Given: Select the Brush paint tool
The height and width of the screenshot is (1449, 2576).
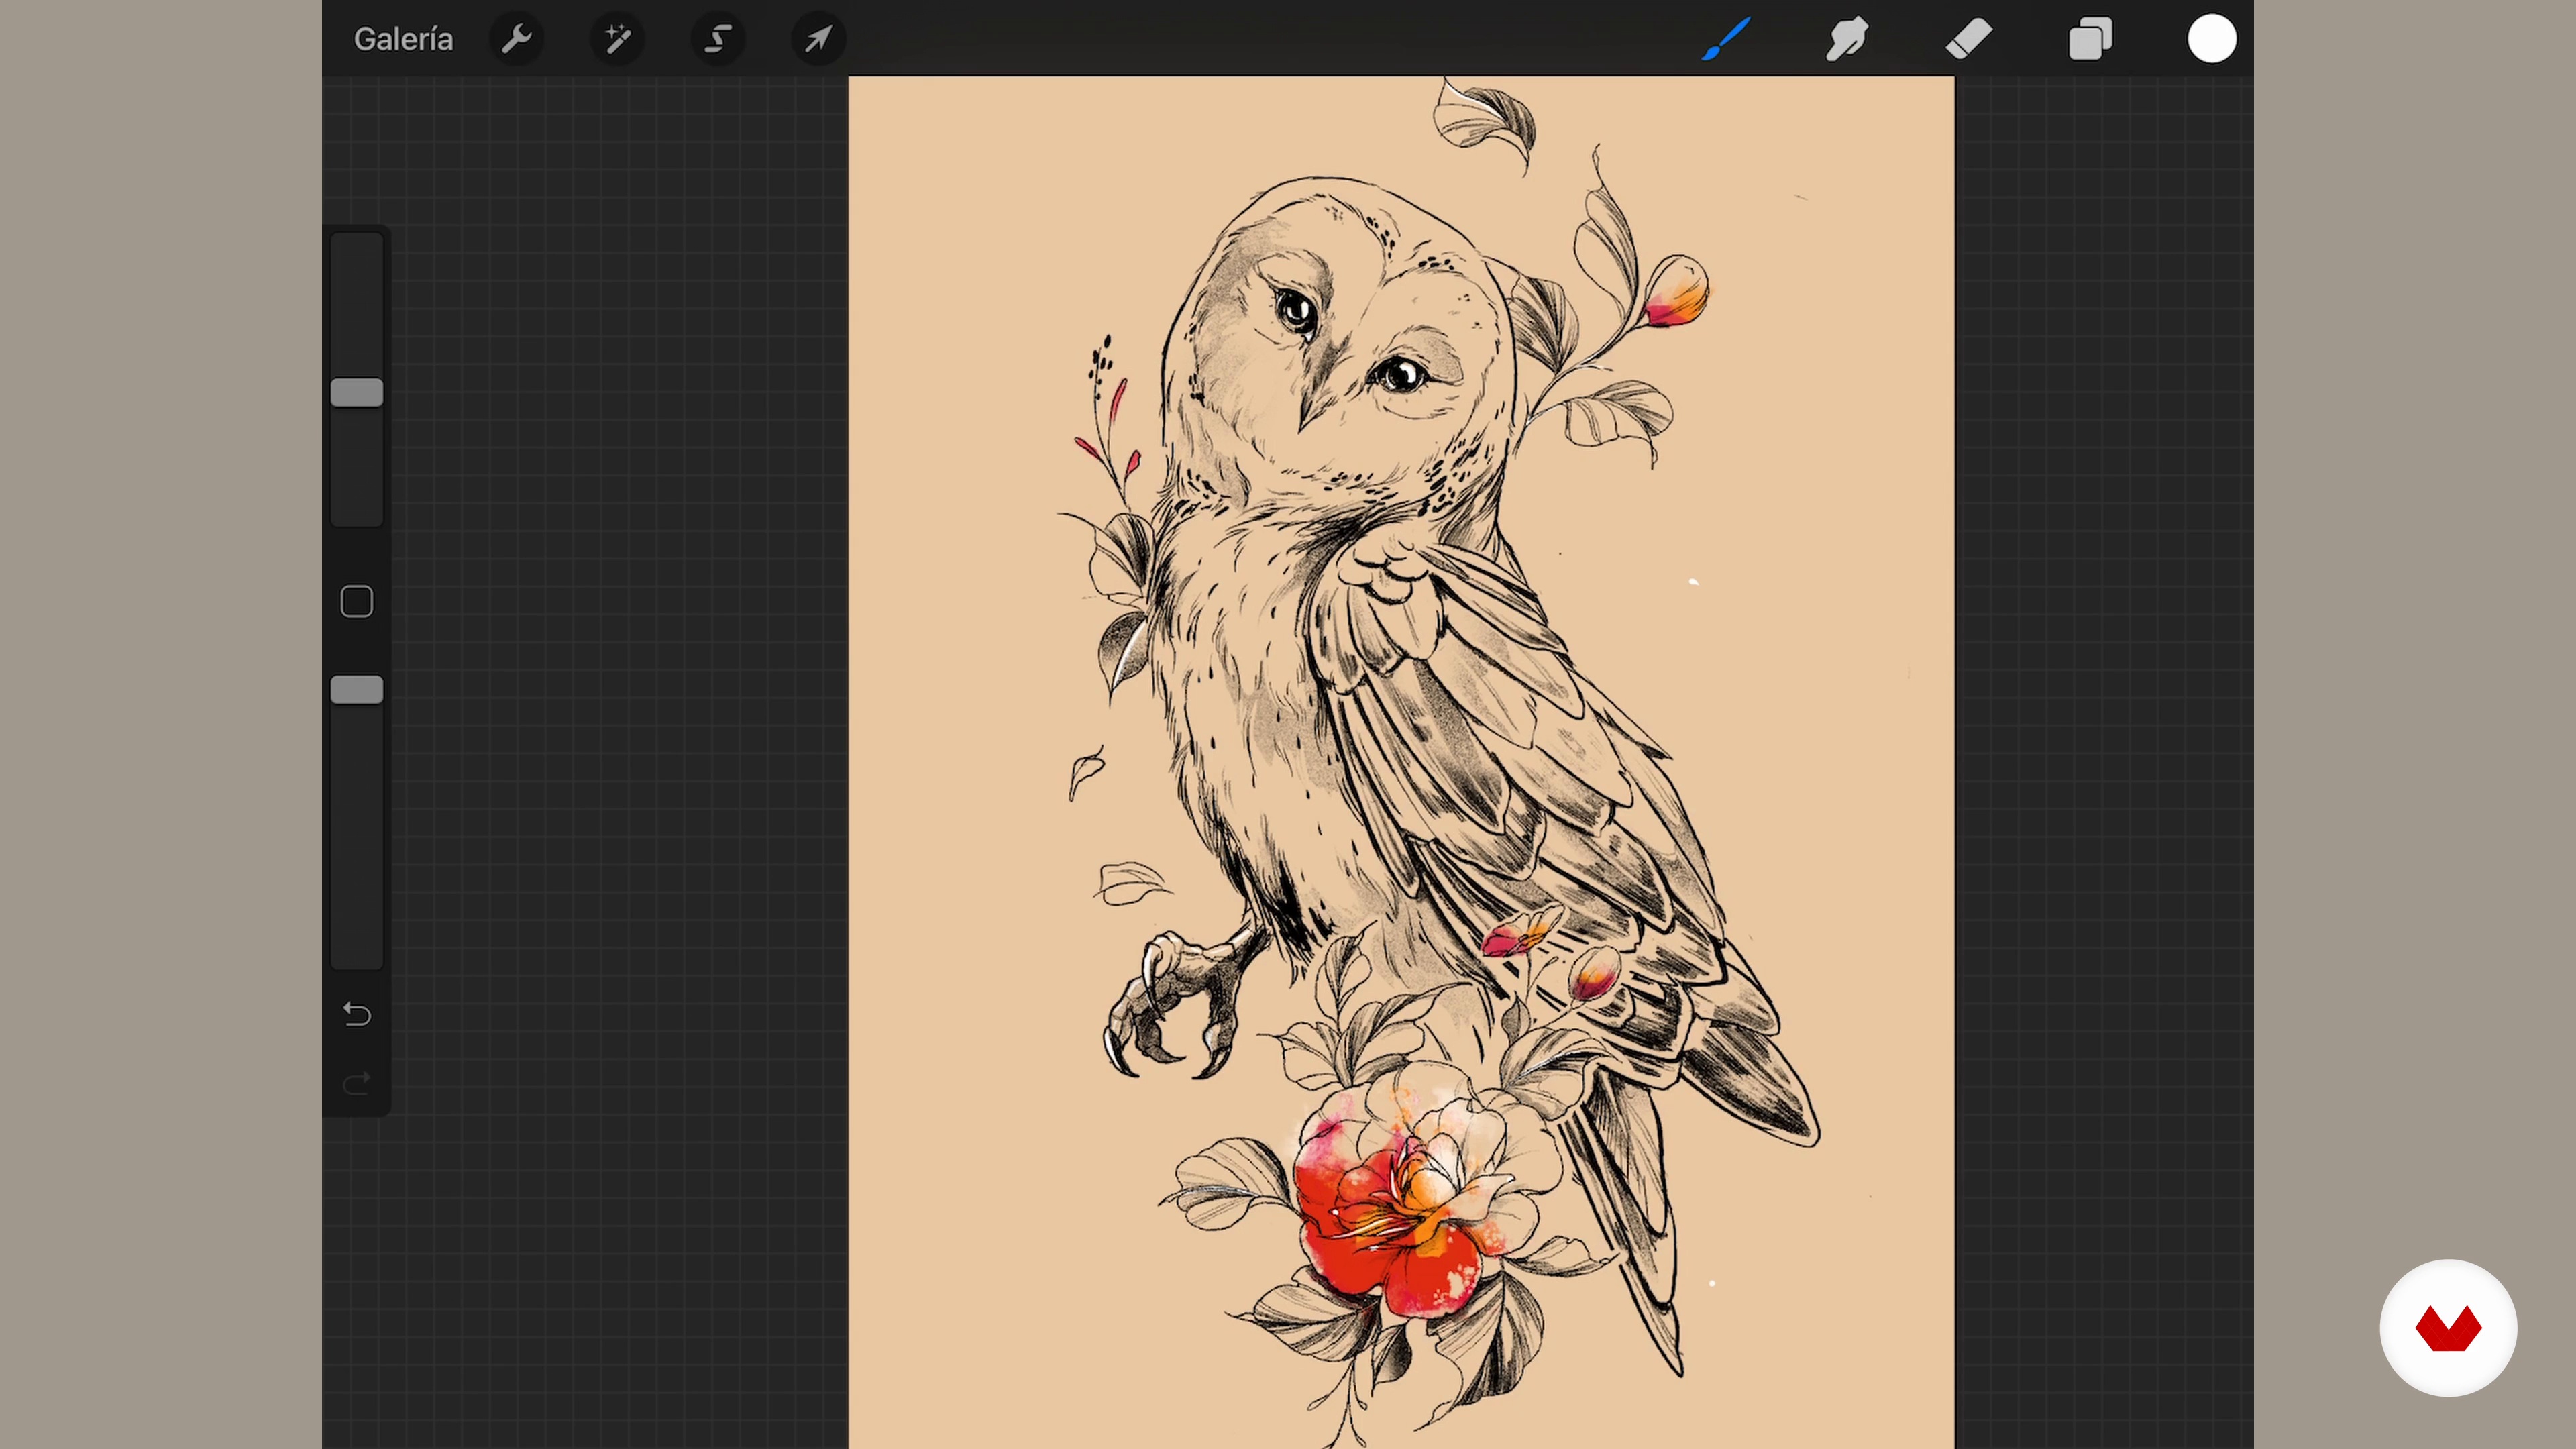Looking at the screenshot, I should [1726, 39].
